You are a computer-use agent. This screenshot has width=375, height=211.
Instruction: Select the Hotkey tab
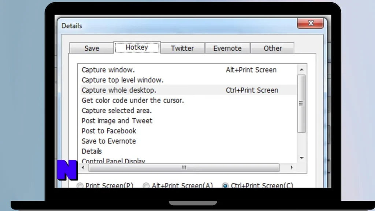coord(137,47)
